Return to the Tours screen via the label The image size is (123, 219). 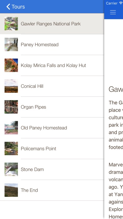(x=18, y=7)
